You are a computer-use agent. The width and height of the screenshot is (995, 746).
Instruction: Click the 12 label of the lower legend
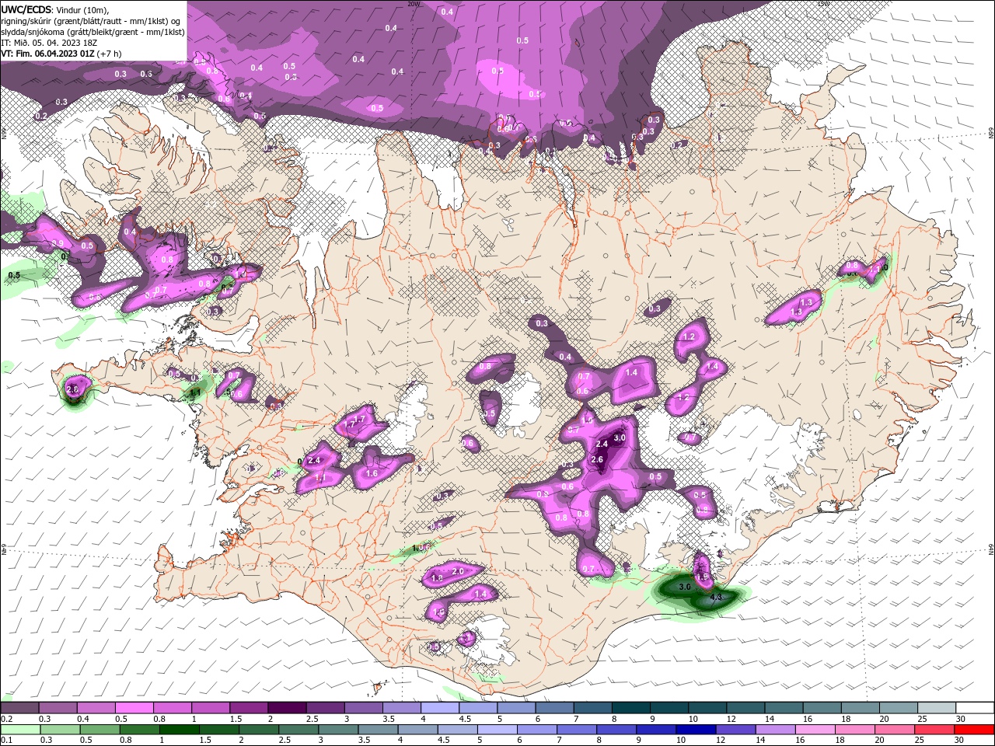click(720, 740)
